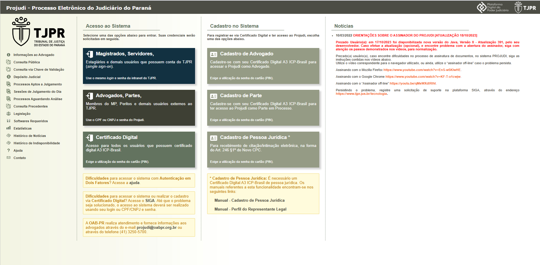Open the Legislação menu entry
This screenshot has height=265, width=540.
click(x=22, y=114)
